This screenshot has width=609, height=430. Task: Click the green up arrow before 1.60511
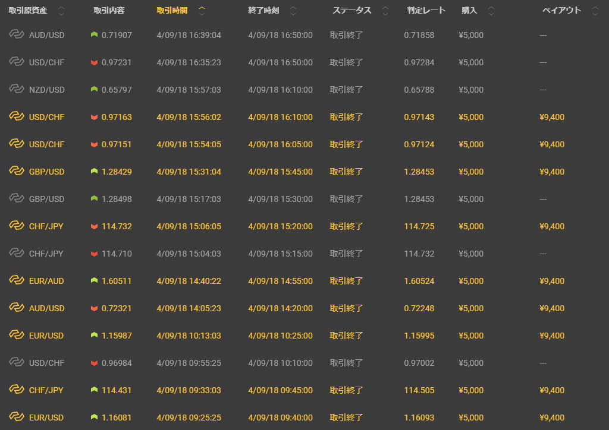click(x=94, y=280)
